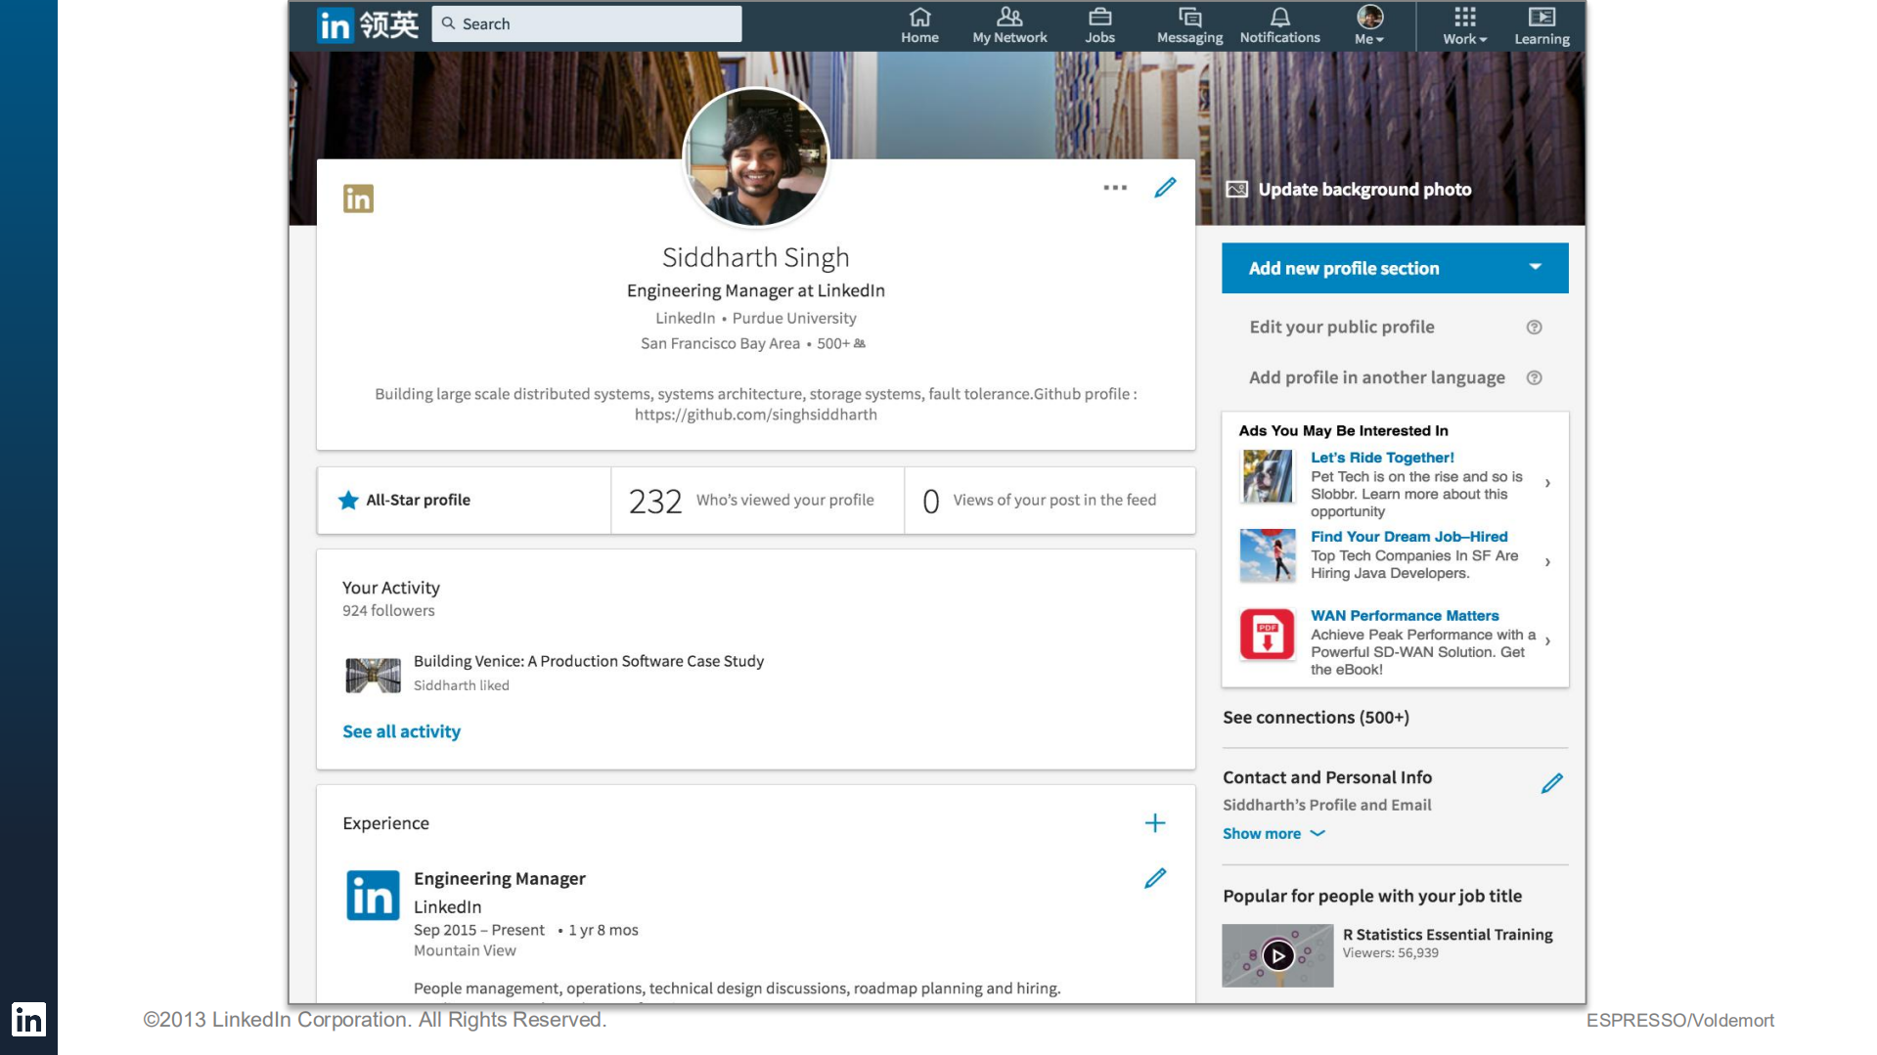
Task: Open Messaging from the top navigation
Action: [1187, 24]
